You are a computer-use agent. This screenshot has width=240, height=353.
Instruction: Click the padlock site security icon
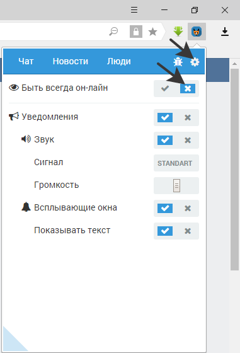click(x=136, y=32)
